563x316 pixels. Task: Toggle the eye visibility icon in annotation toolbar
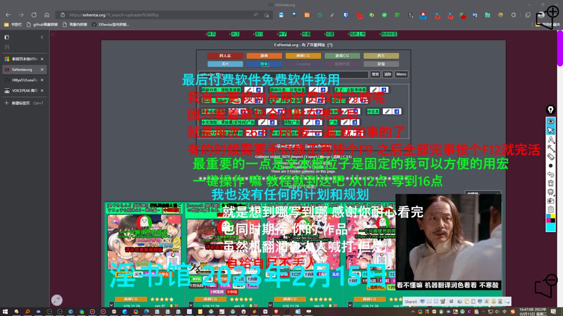point(551,122)
